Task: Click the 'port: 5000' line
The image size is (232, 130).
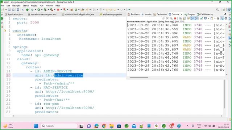Action: tap(28, 22)
